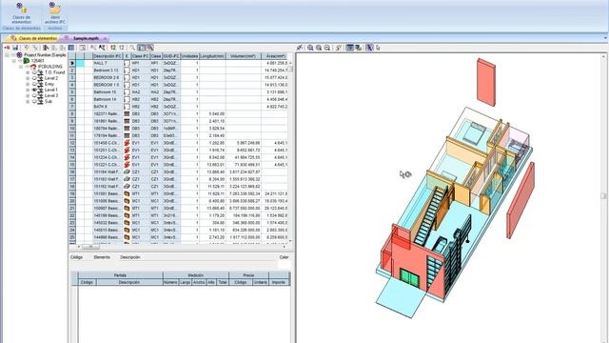Click the Color box in the detail panel
This screenshot has width=609, height=343.
[x=284, y=265]
